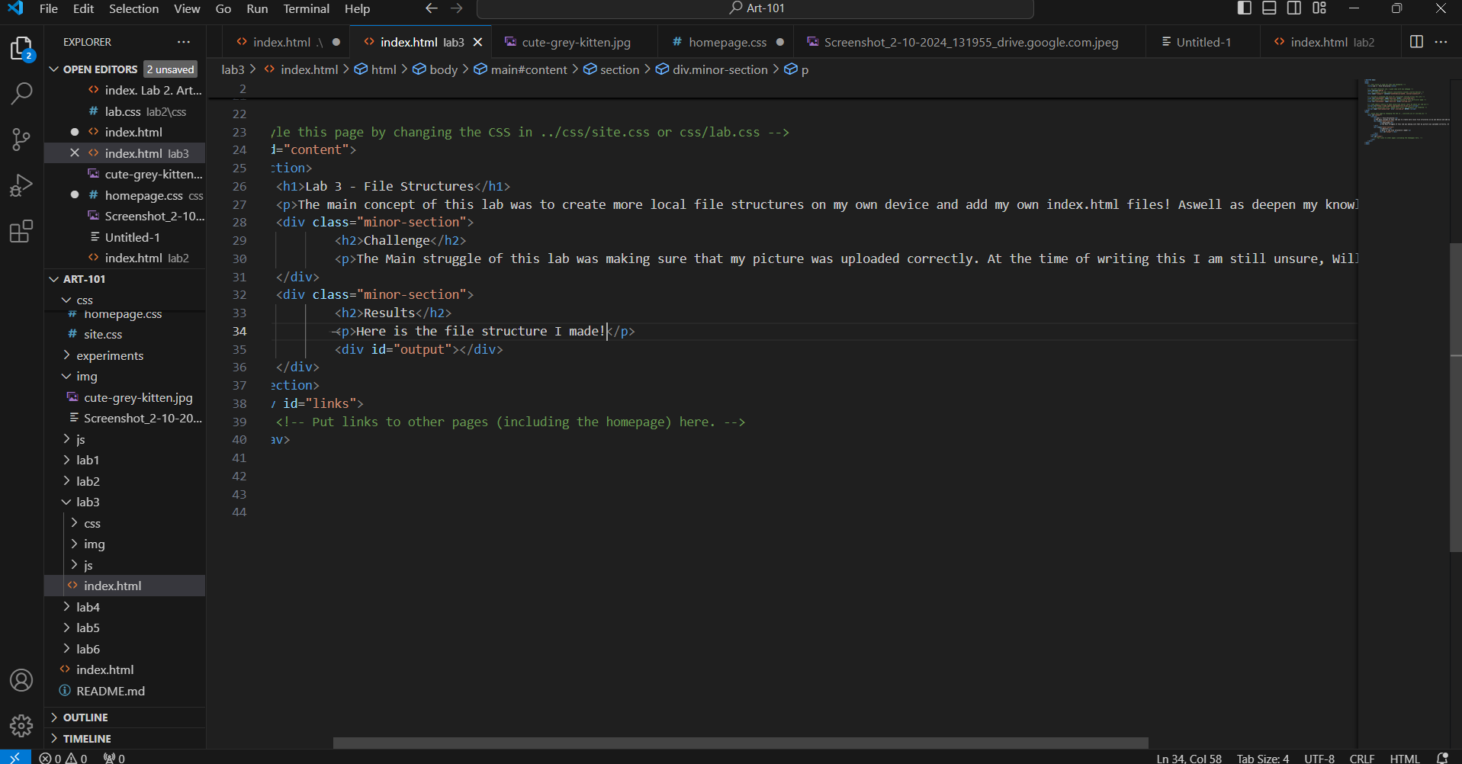Image resolution: width=1462 pixels, height=764 pixels.
Task: Open the Run and Debug view
Action: (21, 185)
